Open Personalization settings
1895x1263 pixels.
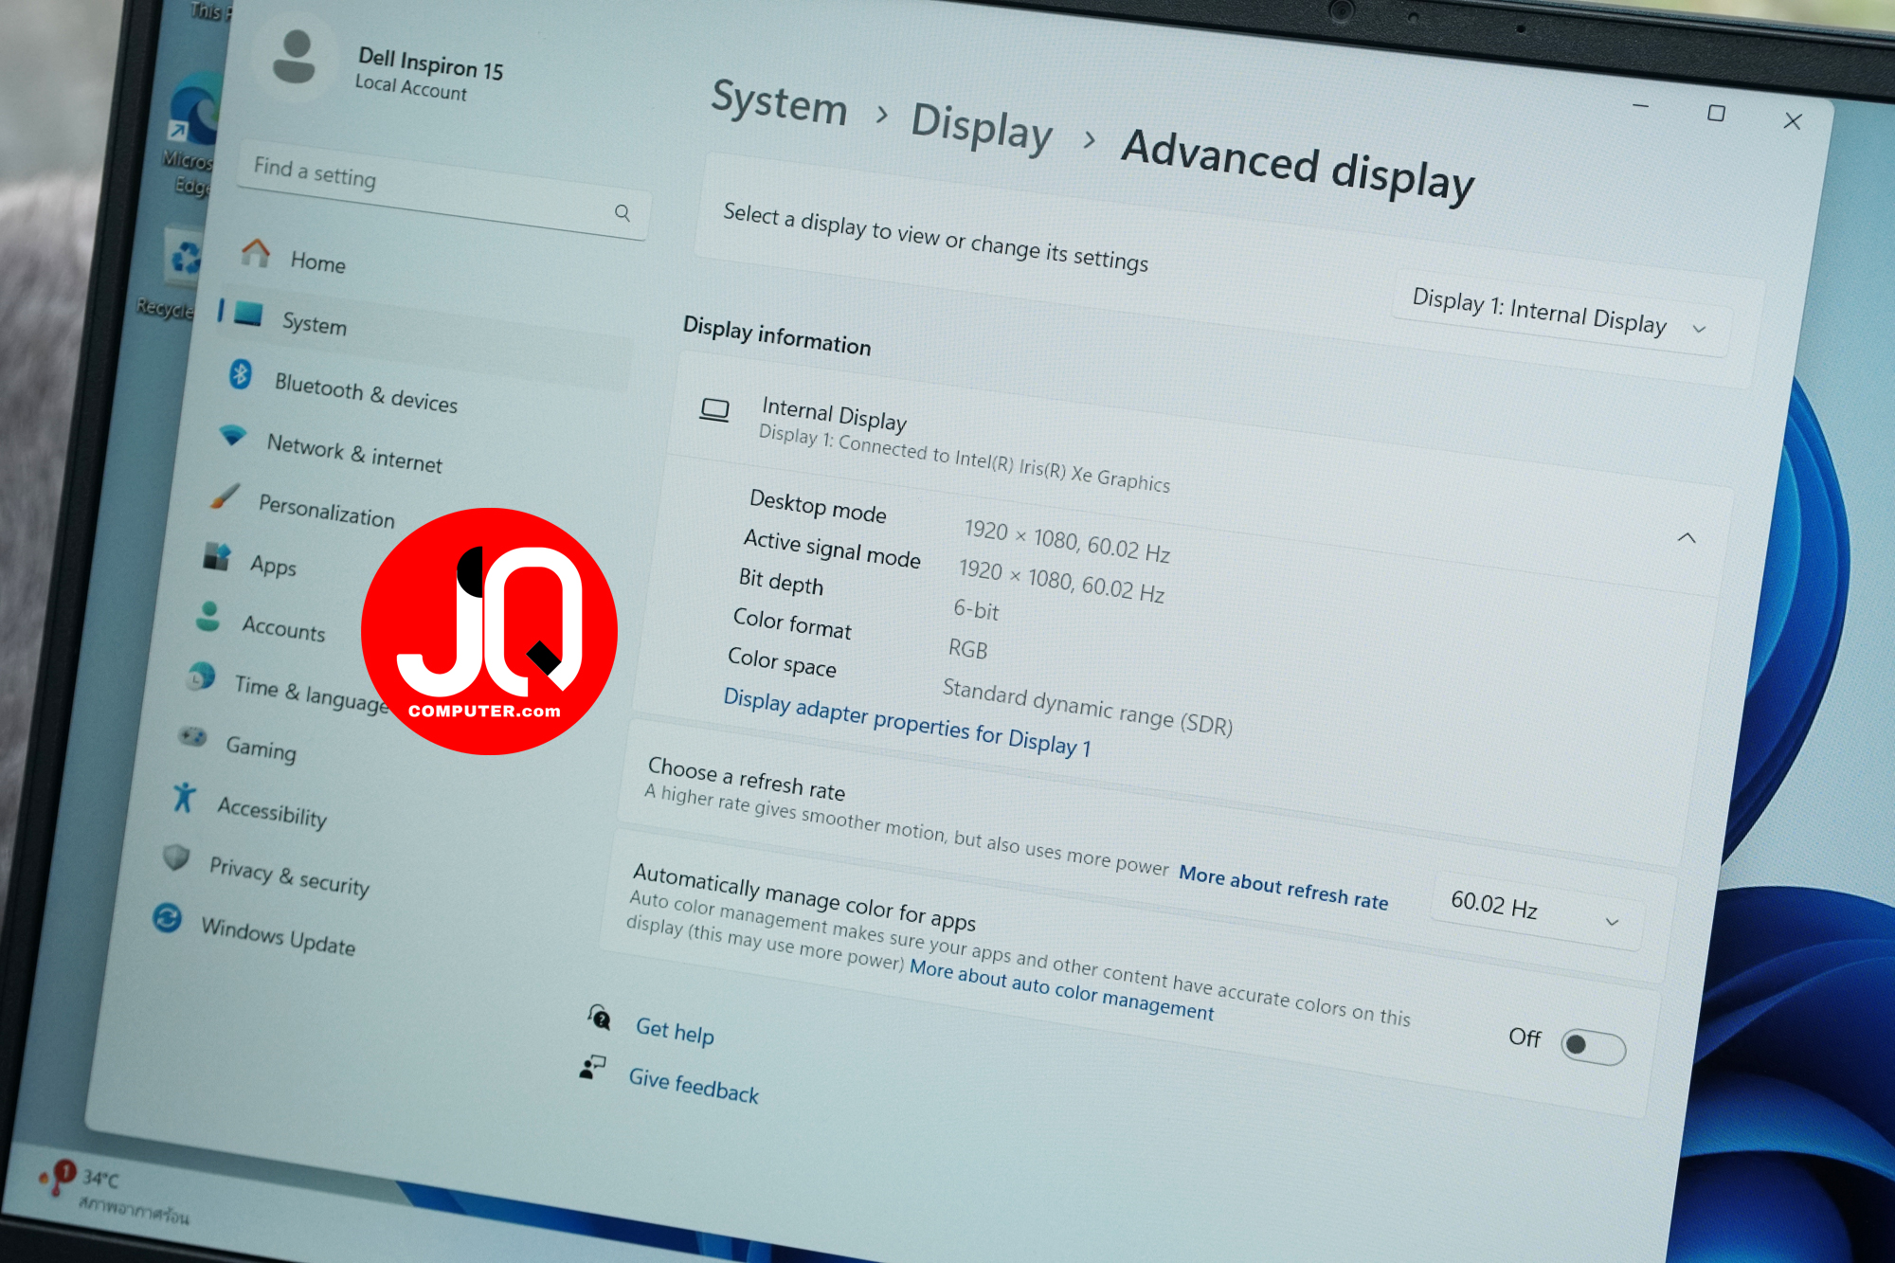pyautogui.click(x=326, y=511)
